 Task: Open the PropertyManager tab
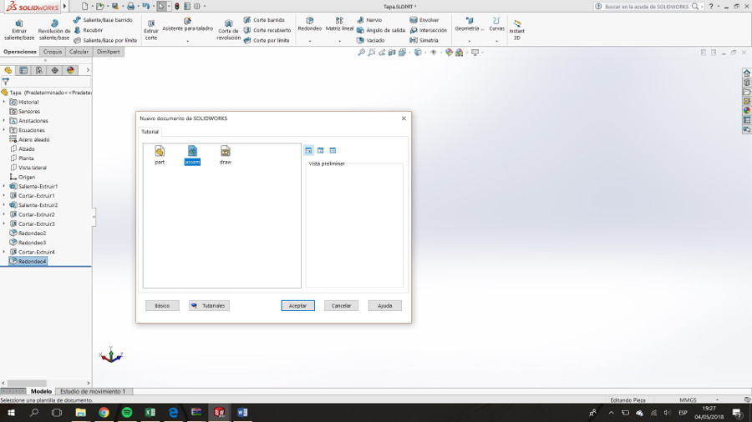(23, 70)
